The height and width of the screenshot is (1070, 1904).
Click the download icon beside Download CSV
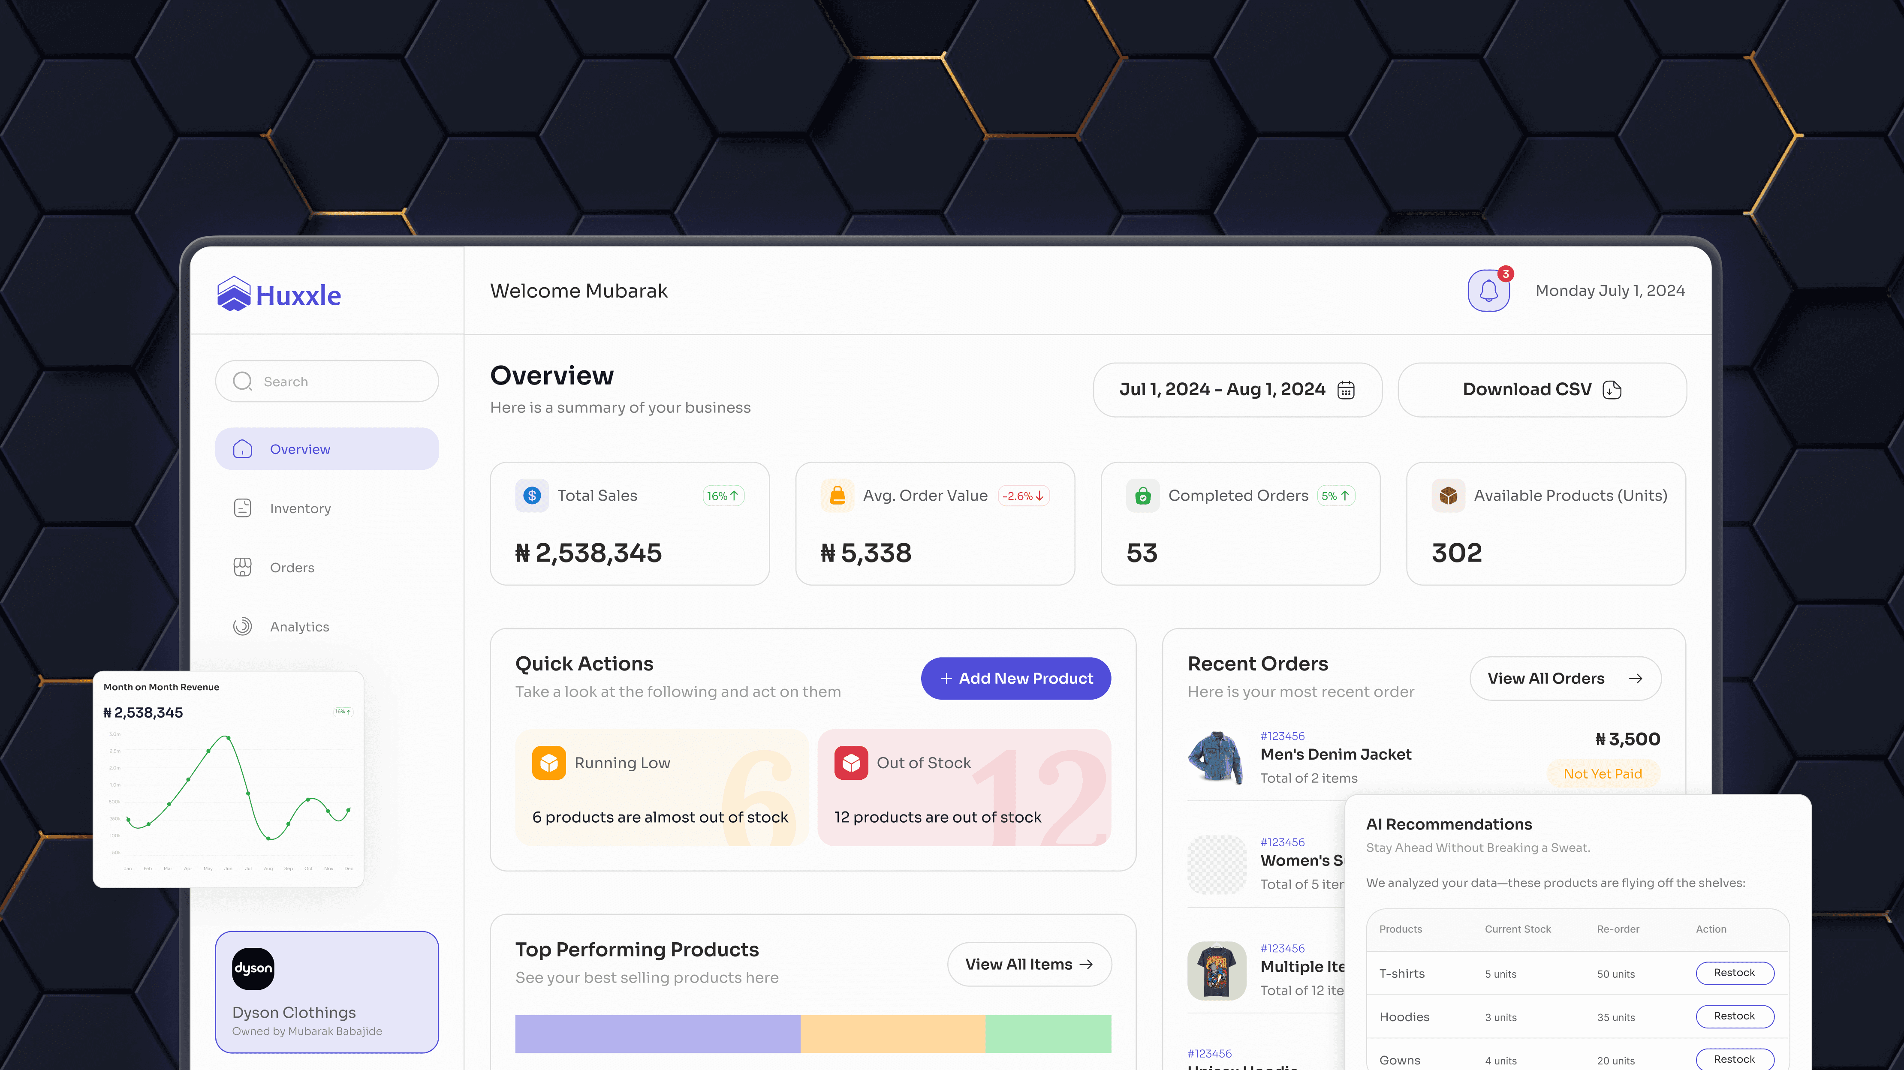click(1612, 389)
